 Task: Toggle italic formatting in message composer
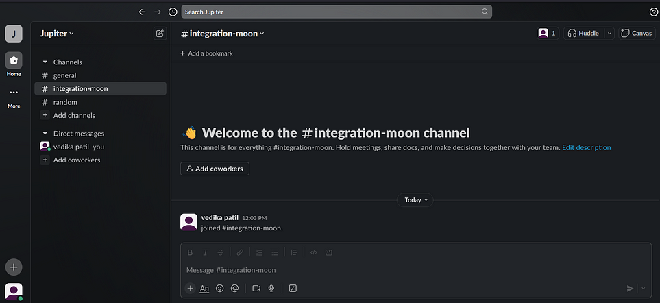point(205,252)
